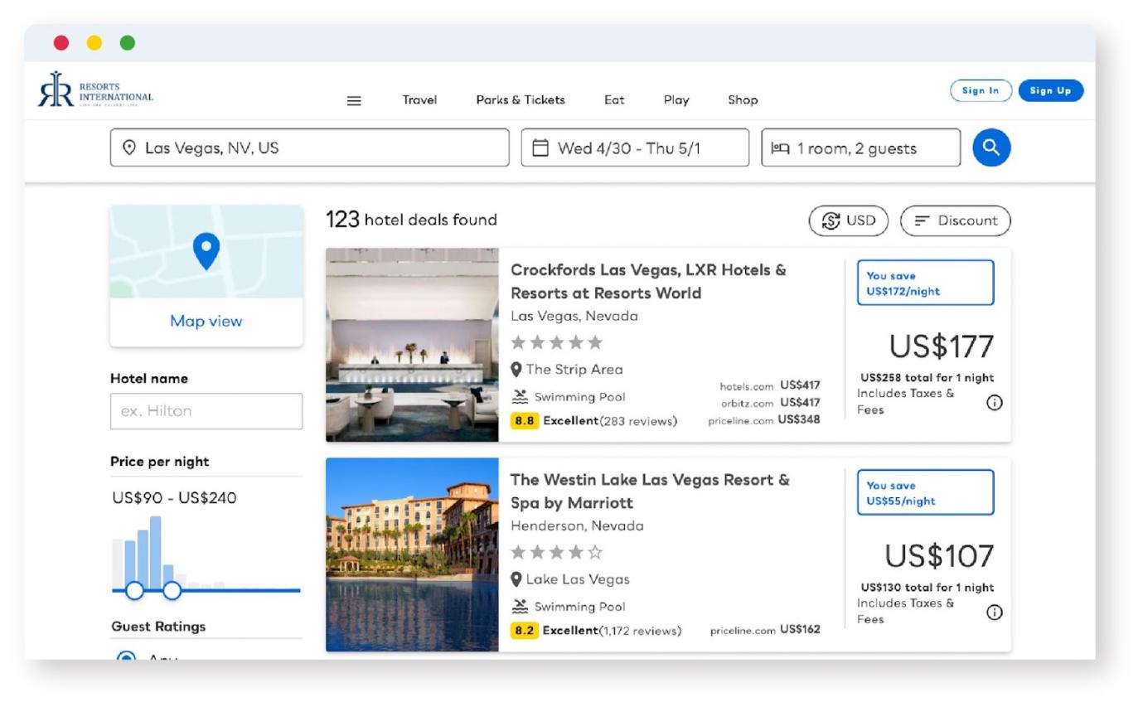Screen dimensions: 1143x707
Task: Click 123 hotel deals found heading
Action: [x=411, y=220]
